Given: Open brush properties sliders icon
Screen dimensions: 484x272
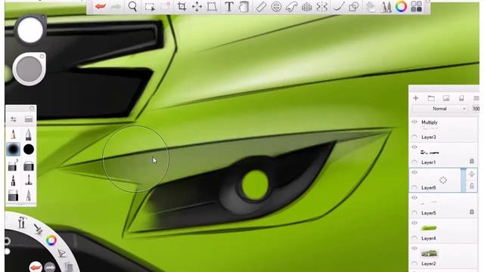Looking at the screenshot, I should pos(14,119).
